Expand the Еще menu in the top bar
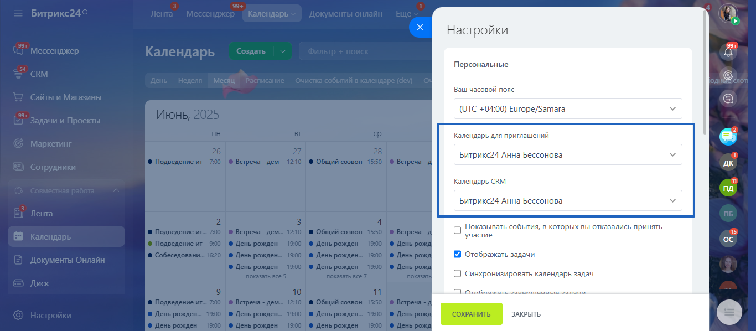This screenshot has width=756, height=331. (x=407, y=14)
